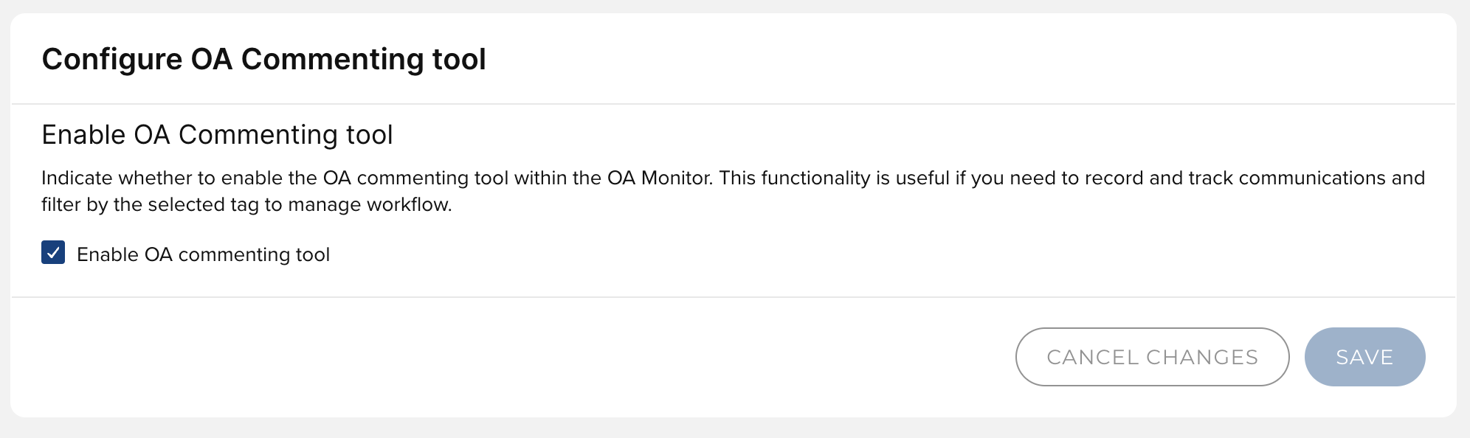Click the "Configure OA Commenting tool" page title
The width and height of the screenshot is (1470, 438).
coord(263,59)
